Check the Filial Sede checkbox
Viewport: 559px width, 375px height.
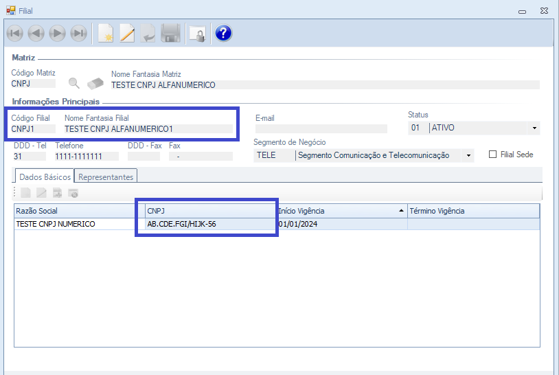(492, 155)
